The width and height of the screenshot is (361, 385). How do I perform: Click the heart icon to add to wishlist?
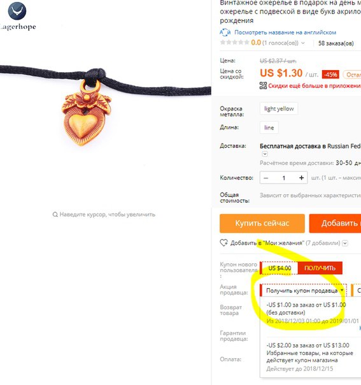[x=223, y=243]
